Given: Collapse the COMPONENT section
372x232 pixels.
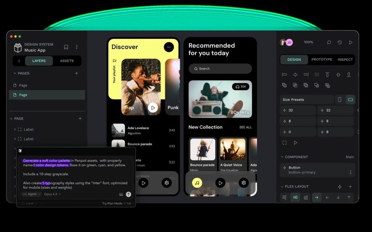Looking at the screenshot, I should 282,157.
